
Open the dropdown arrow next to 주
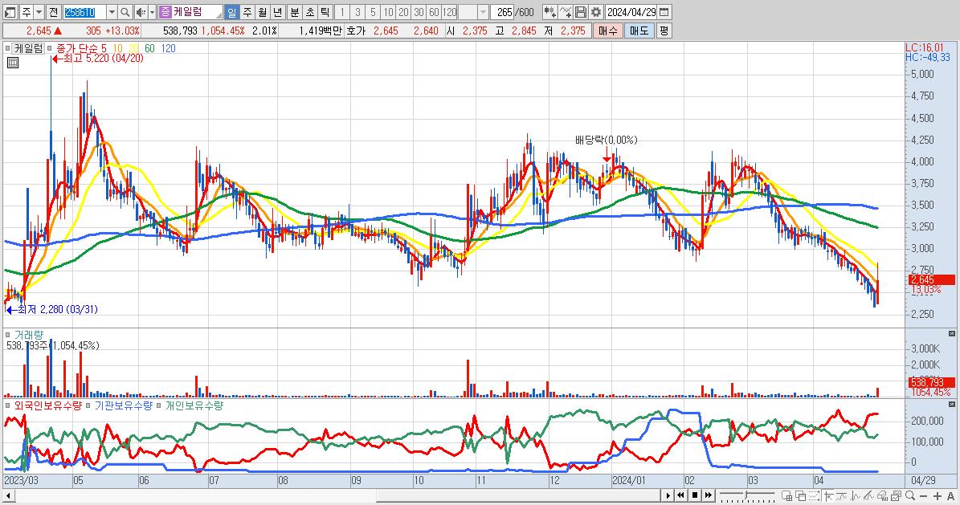[39, 11]
